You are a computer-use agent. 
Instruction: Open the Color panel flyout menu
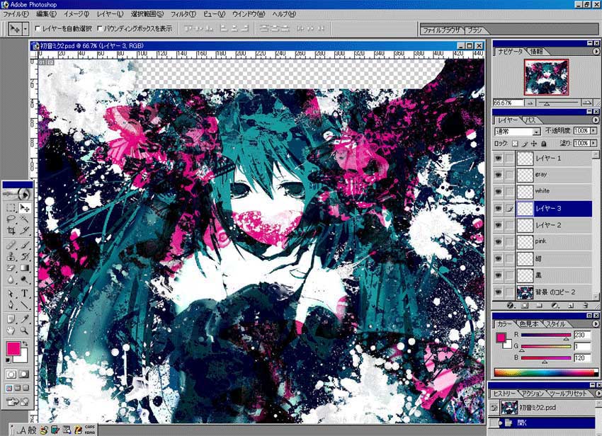(x=596, y=324)
